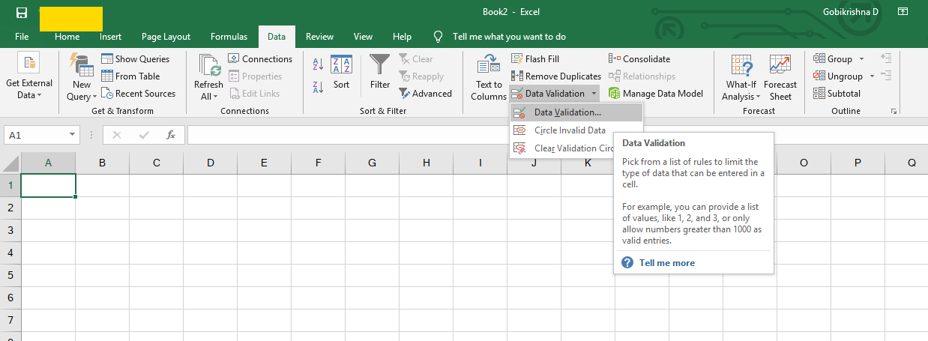Select column D header
The height and width of the screenshot is (341, 928).
[x=211, y=163]
